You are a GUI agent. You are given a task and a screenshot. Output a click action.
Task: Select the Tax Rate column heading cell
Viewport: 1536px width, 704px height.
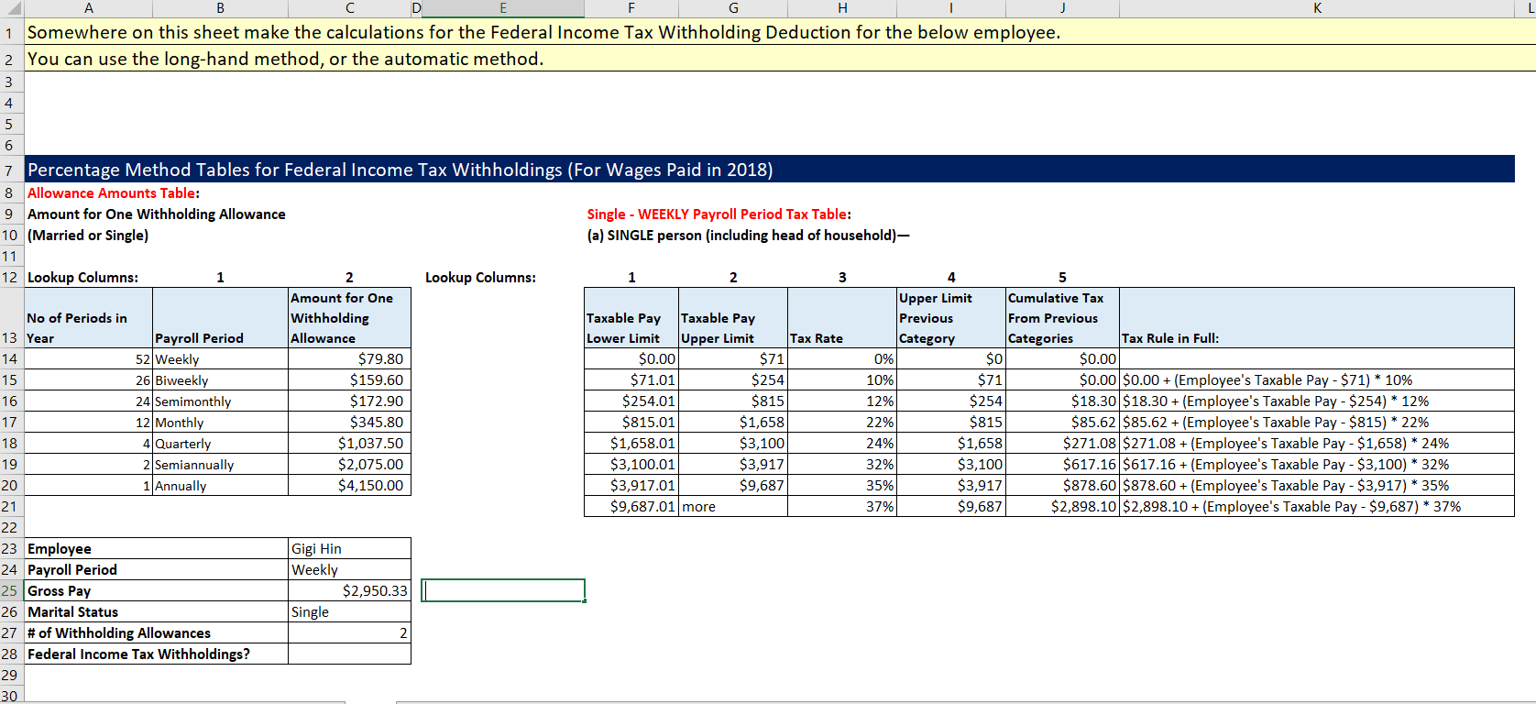(842, 317)
